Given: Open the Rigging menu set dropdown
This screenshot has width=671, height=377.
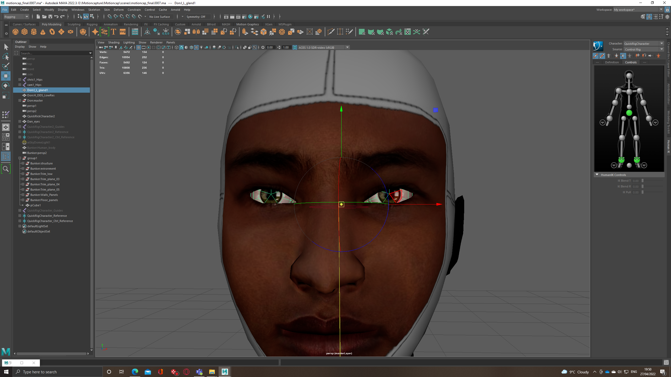Looking at the screenshot, I should (x=16, y=17).
